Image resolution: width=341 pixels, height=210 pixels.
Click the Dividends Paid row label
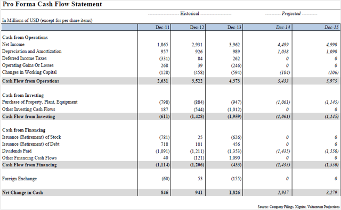tap(17, 151)
